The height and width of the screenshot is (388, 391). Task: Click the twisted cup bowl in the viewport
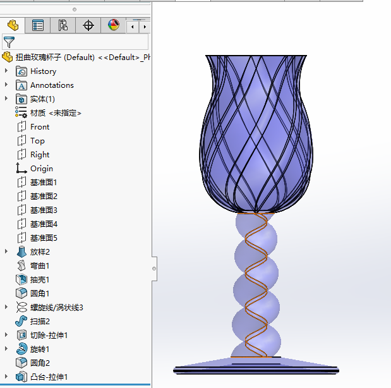(x=256, y=135)
